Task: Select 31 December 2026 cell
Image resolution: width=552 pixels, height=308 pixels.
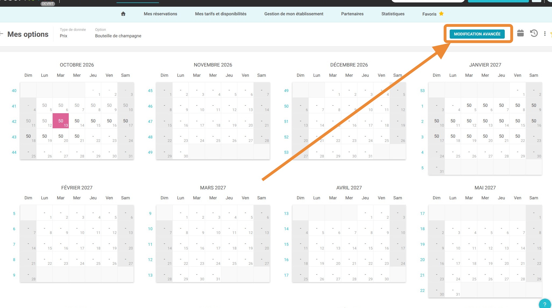Action: 365,152
